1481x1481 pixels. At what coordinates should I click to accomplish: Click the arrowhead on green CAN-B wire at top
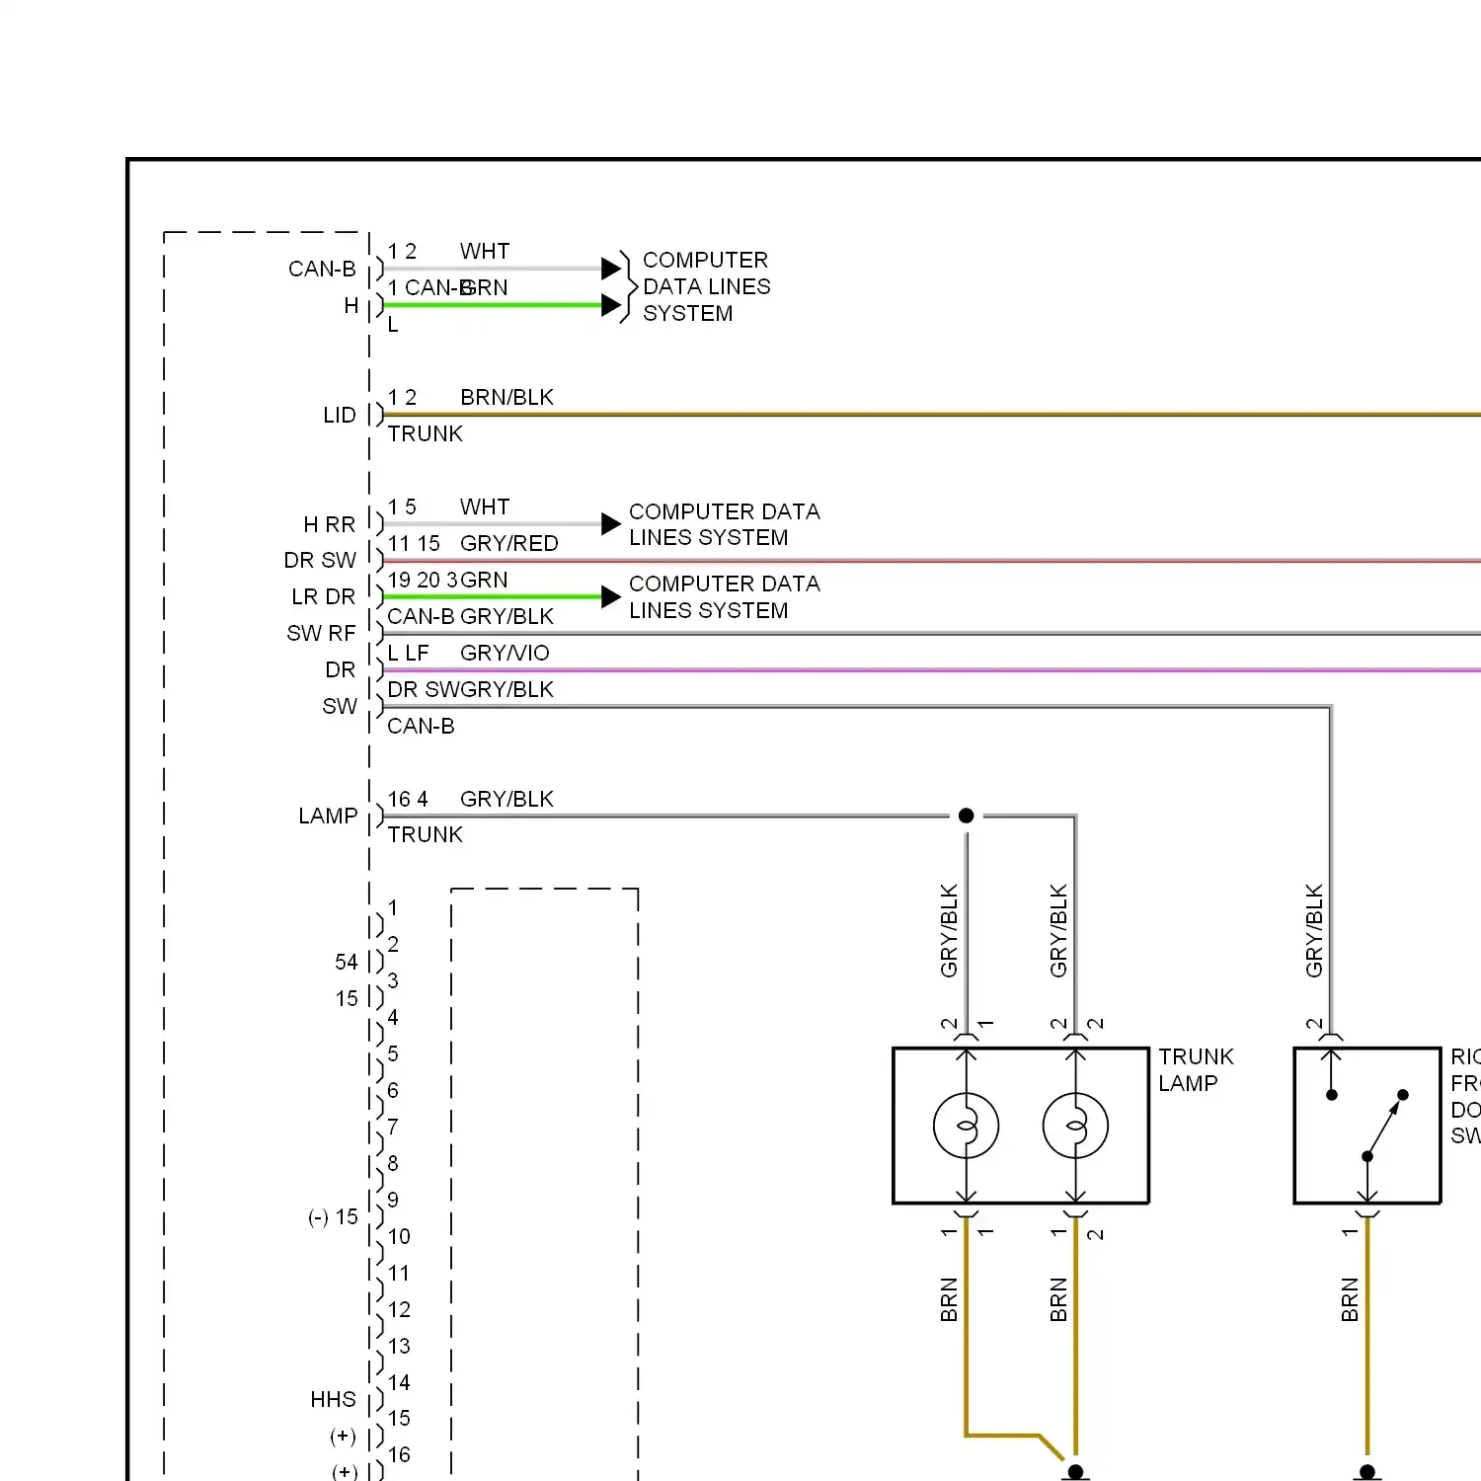click(x=611, y=305)
